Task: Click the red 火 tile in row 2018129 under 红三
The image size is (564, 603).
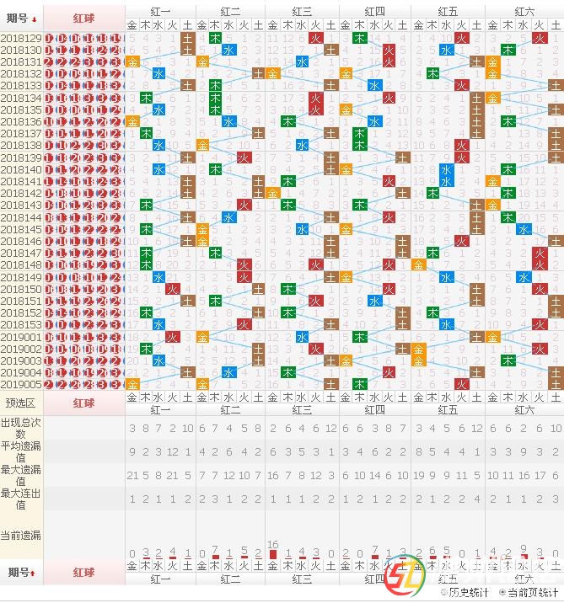Action: pos(315,39)
